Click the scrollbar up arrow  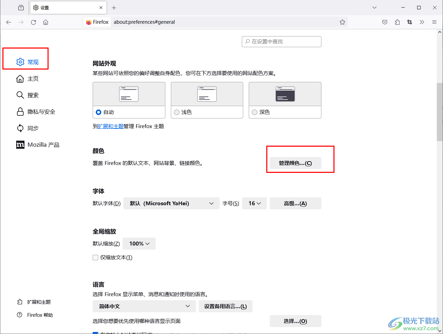point(440,32)
